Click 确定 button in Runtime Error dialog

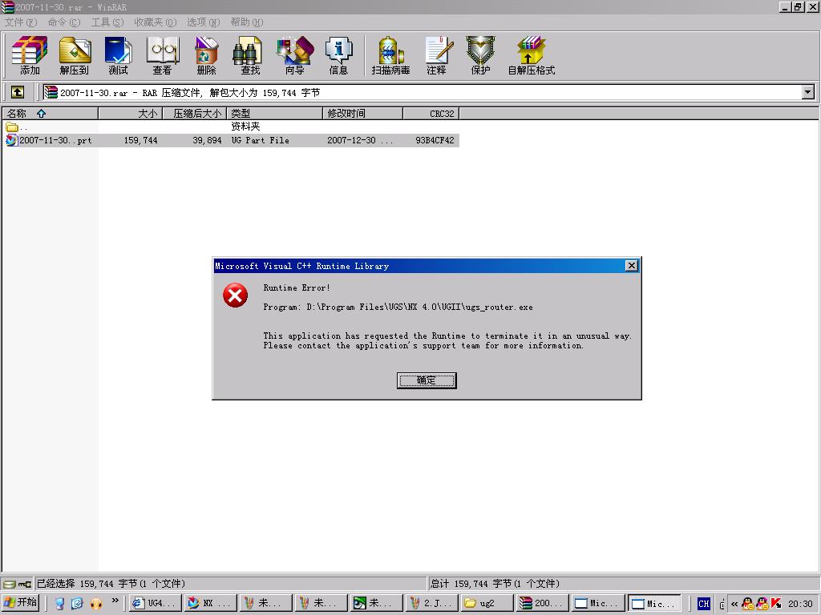[x=427, y=380]
